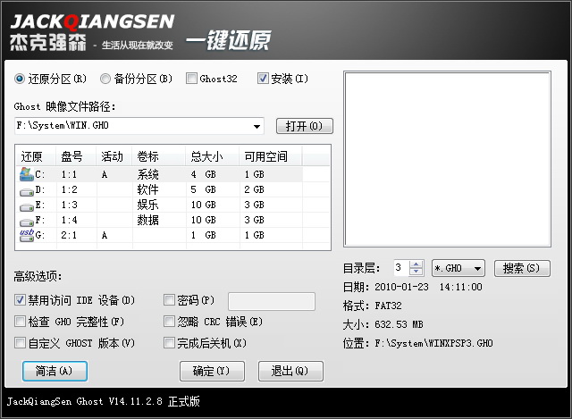
Task: Sort by the 可用空间 column header
Action: coord(271,157)
